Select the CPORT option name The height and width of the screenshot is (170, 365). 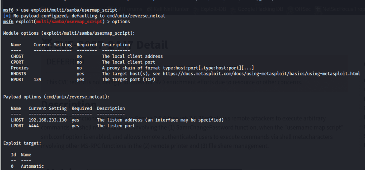click(x=17, y=62)
